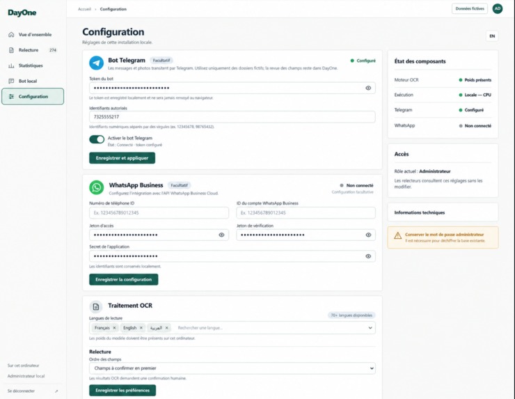Image resolution: width=515 pixels, height=399 pixels.
Task: Select Configuration in the sidebar
Action: click(33, 96)
